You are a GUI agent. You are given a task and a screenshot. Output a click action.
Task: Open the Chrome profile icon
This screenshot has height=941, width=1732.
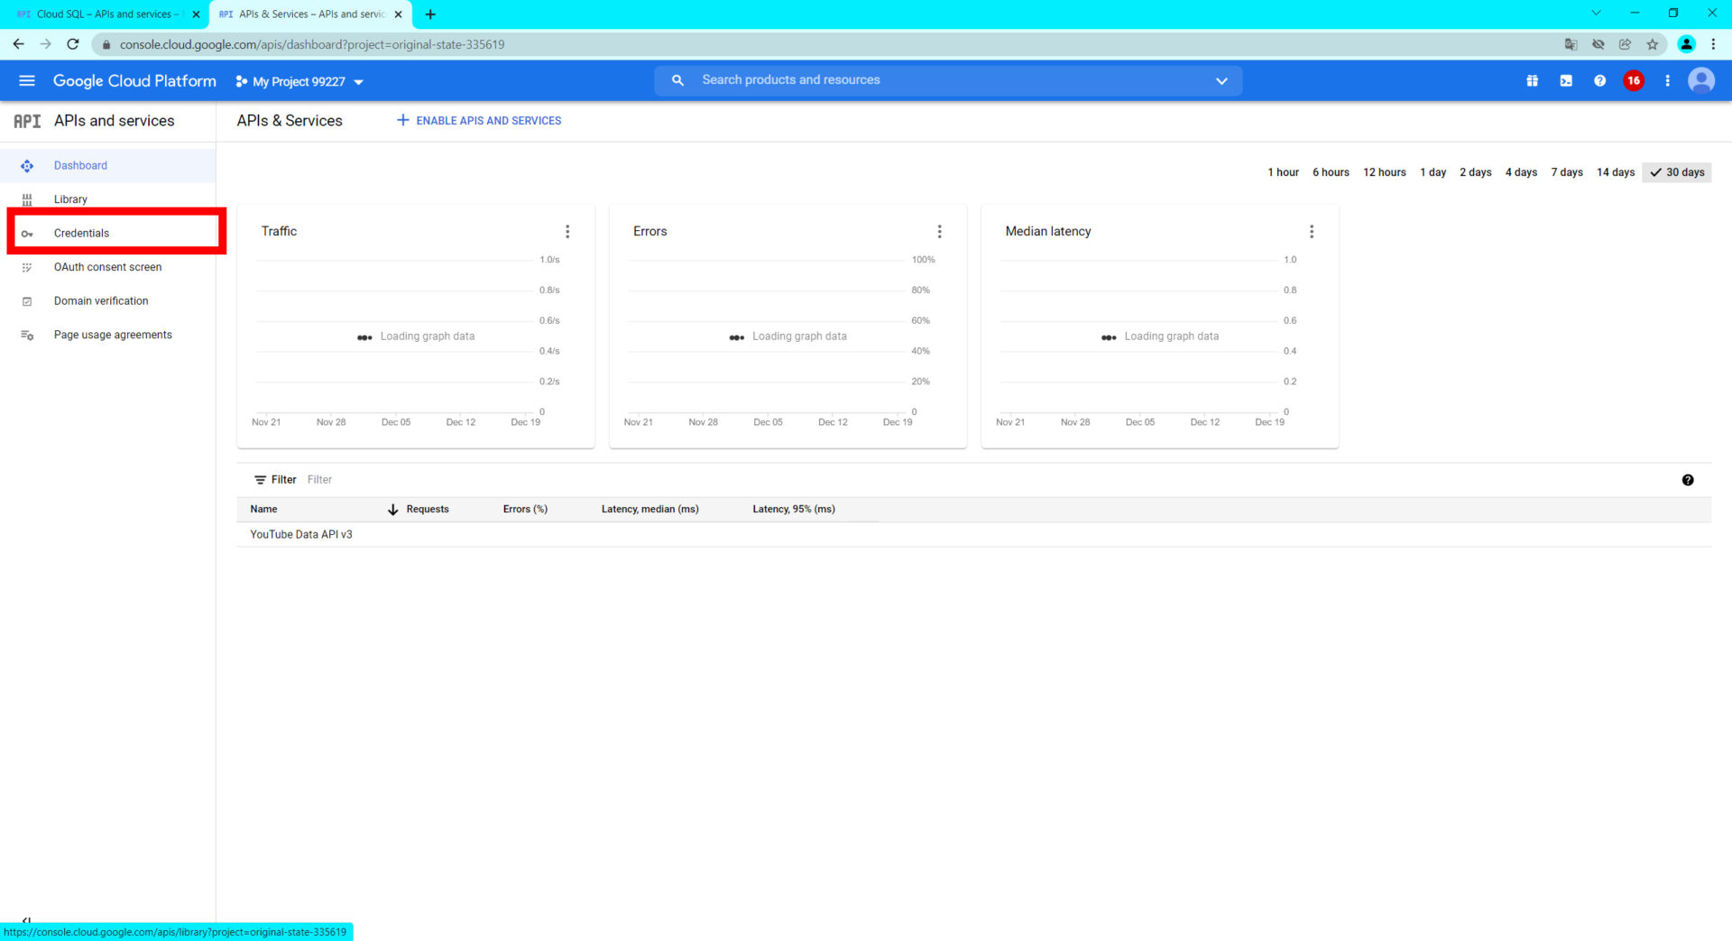click(1685, 44)
